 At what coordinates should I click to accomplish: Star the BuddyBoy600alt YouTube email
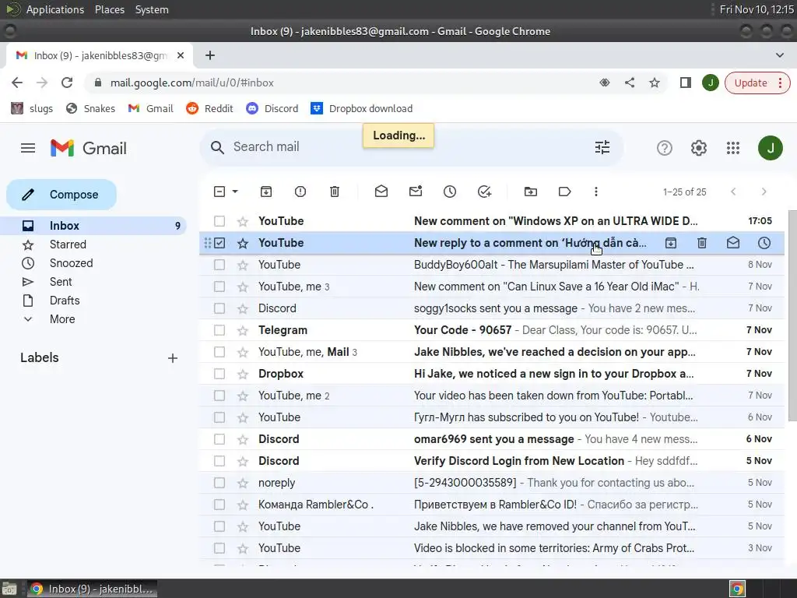(243, 265)
